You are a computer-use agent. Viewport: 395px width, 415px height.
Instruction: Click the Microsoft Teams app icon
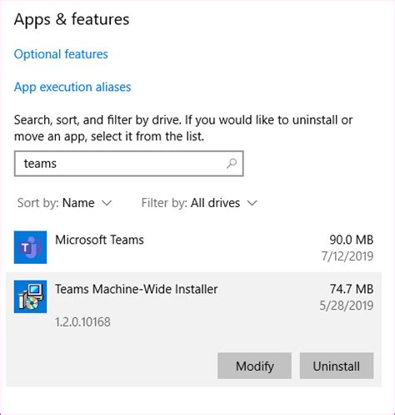click(30, 247)
